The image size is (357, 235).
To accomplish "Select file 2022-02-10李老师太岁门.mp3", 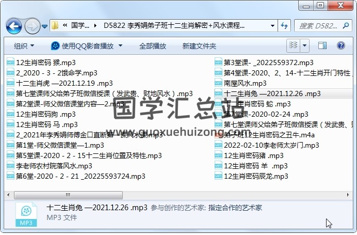I will click(271, 145).
